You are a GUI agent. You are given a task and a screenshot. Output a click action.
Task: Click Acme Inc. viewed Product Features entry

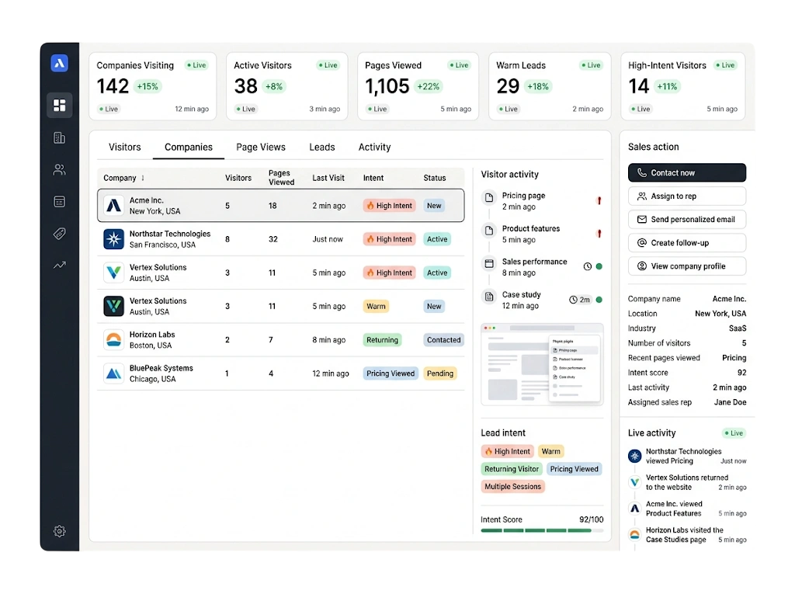tap(686, 509)
